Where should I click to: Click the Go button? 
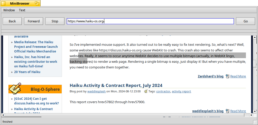pyautogui.click(x=246, y=21)
